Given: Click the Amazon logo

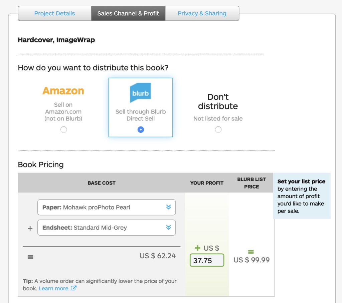Looking at the screenshot, I should [63, 91].
